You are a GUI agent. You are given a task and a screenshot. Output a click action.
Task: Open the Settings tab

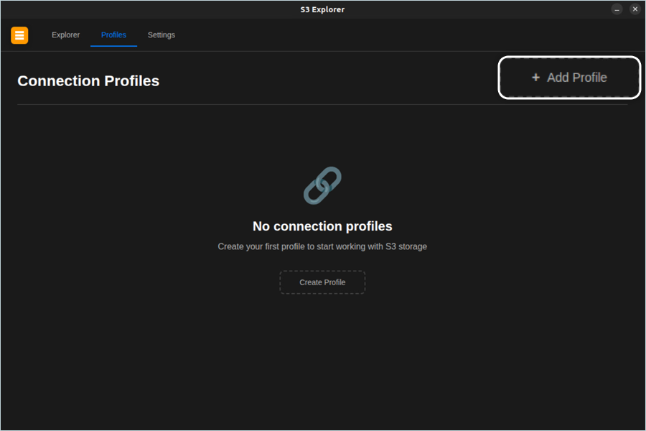161,35
